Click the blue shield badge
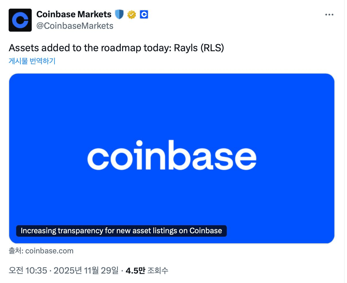The height and width of the screenshot is (283, 347). [x=119, y=14]
